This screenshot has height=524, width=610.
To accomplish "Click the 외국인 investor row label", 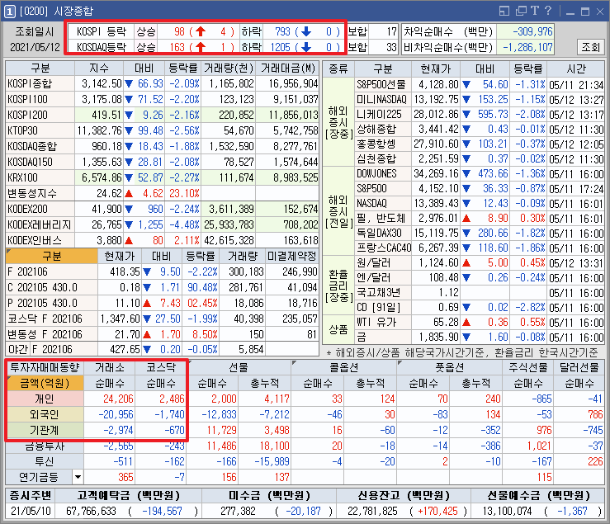I will (x=45, y=414).
